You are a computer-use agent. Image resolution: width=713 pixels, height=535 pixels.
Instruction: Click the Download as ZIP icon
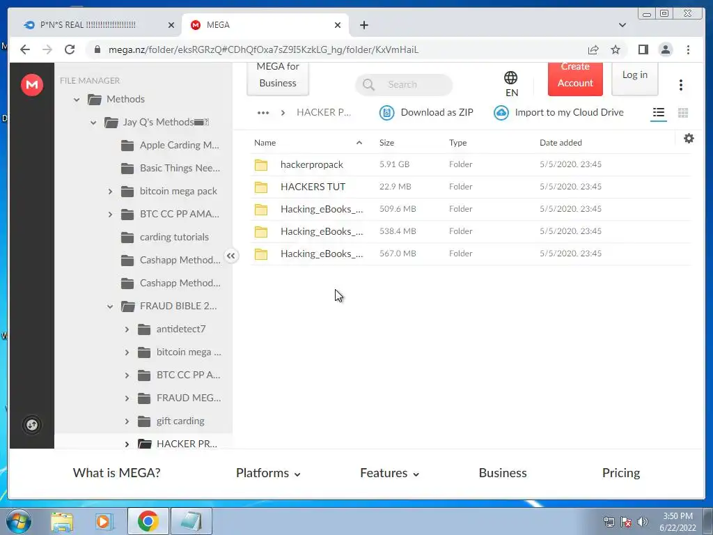tap(387, 112)
